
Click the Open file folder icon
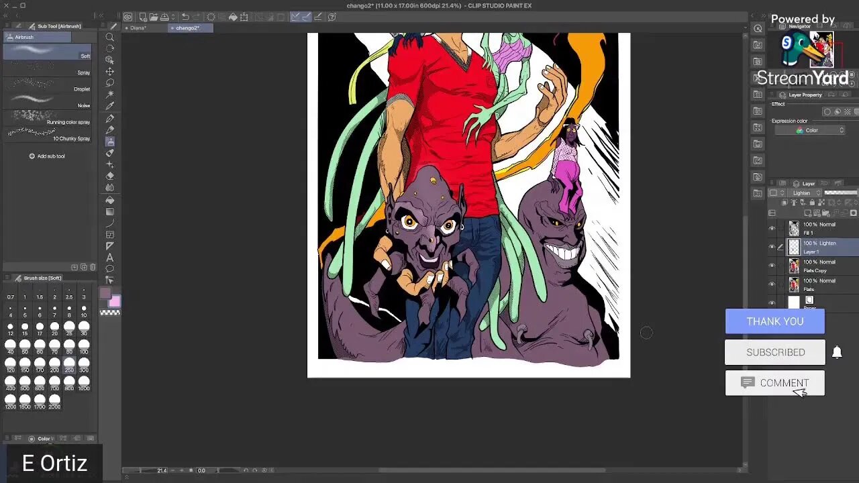point(154,17)
